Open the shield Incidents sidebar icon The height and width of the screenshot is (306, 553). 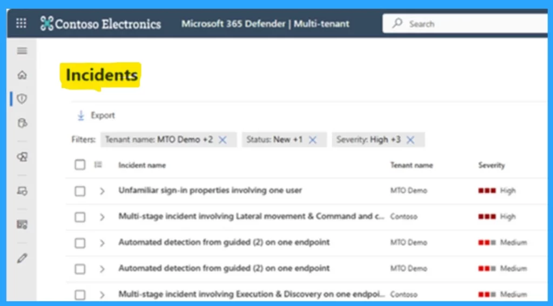[x=22, y=99]
